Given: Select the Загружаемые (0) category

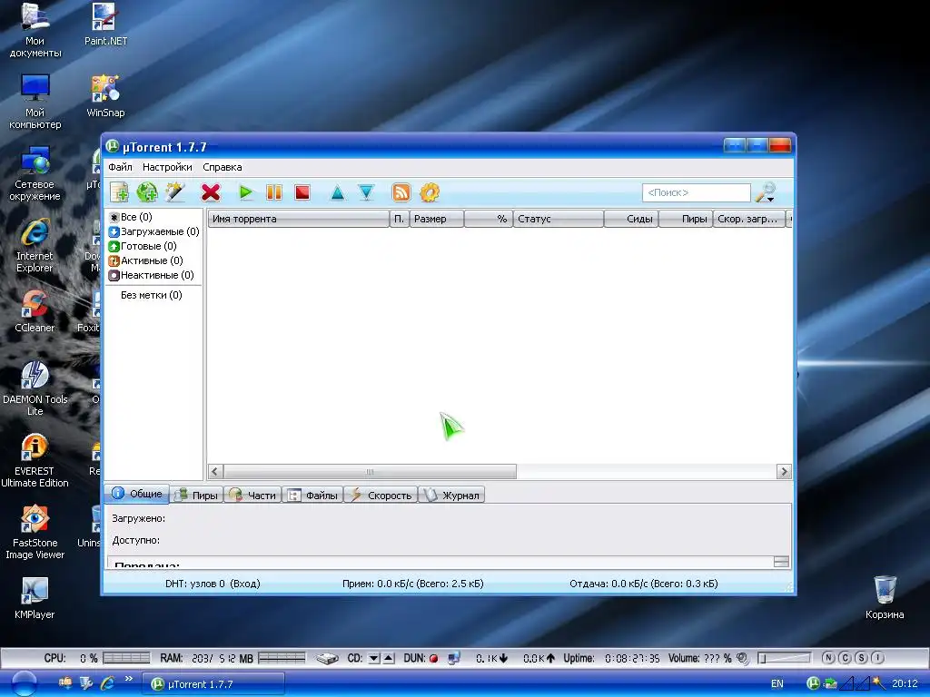Looking at the screenshot, I should (x=154, y=231).
